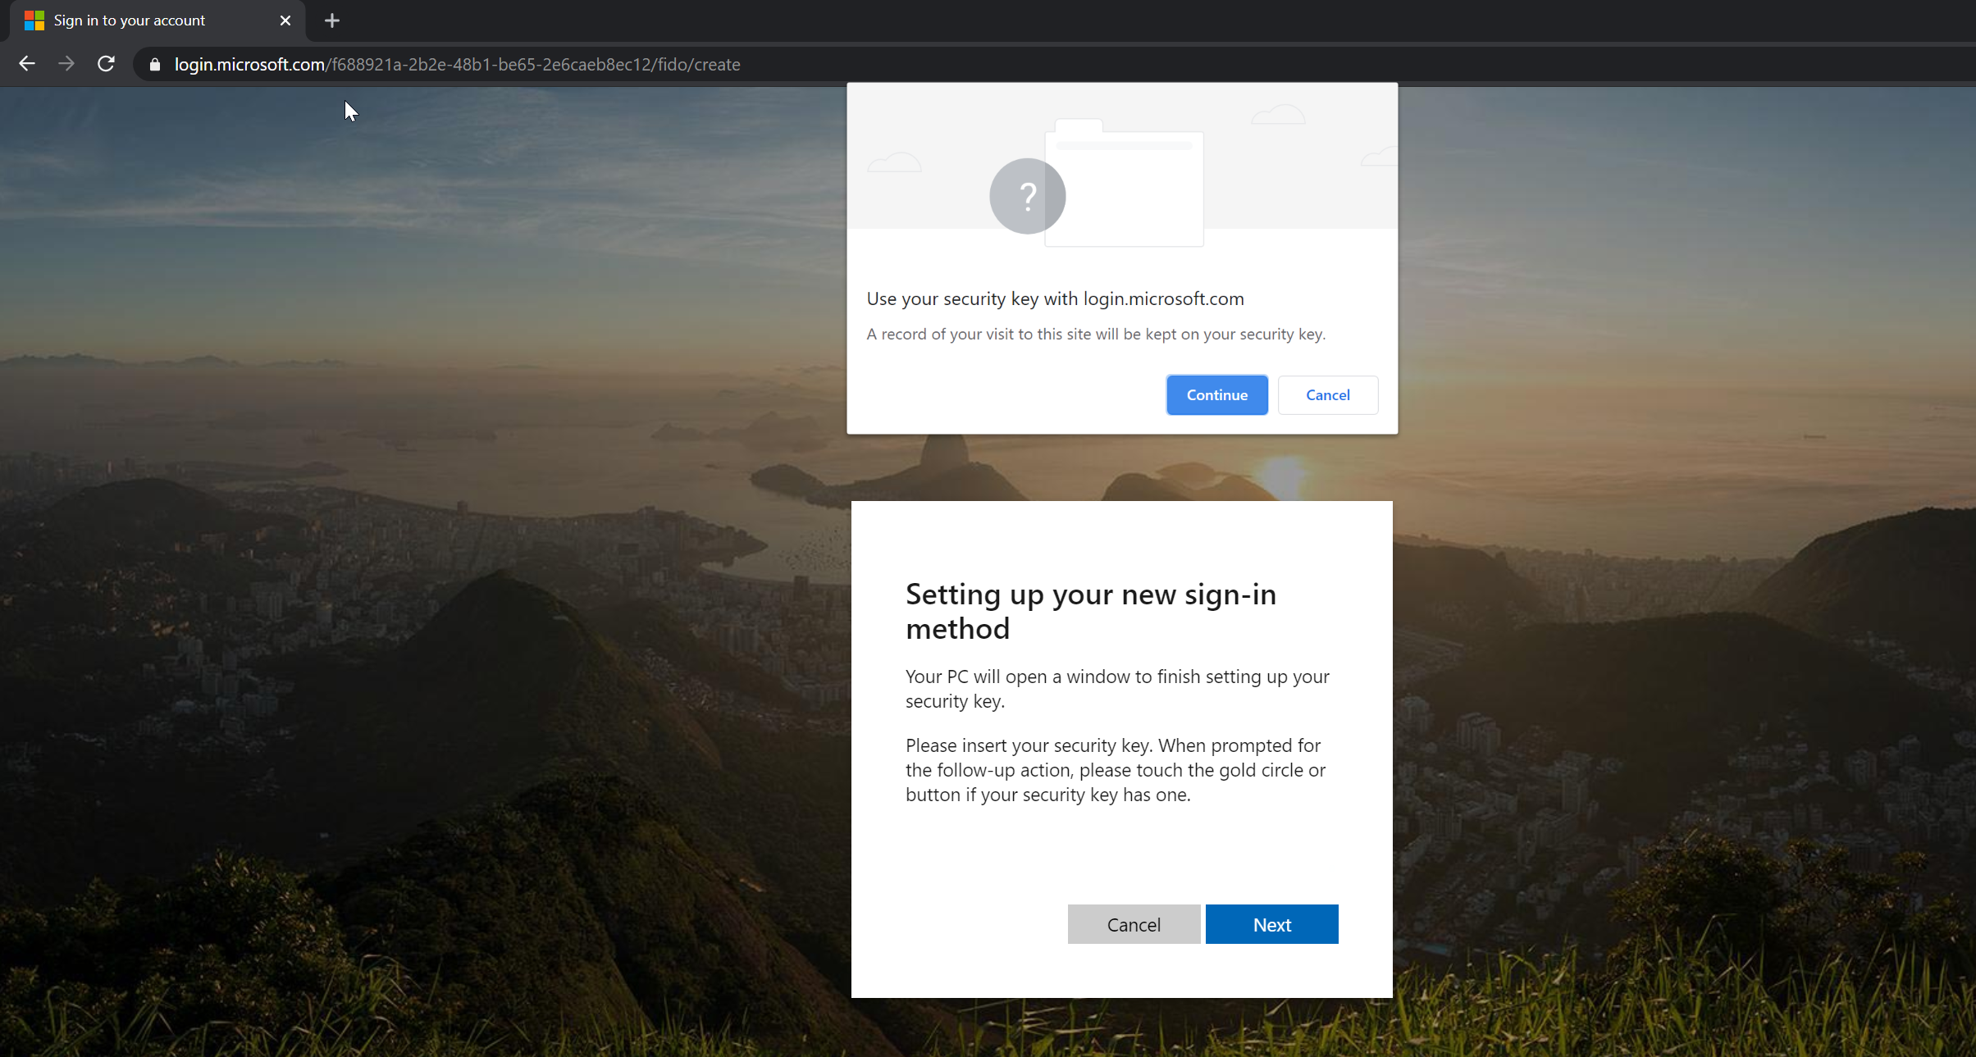
Task: Close the 'Sign in to your account' tab
Action: 285,21
